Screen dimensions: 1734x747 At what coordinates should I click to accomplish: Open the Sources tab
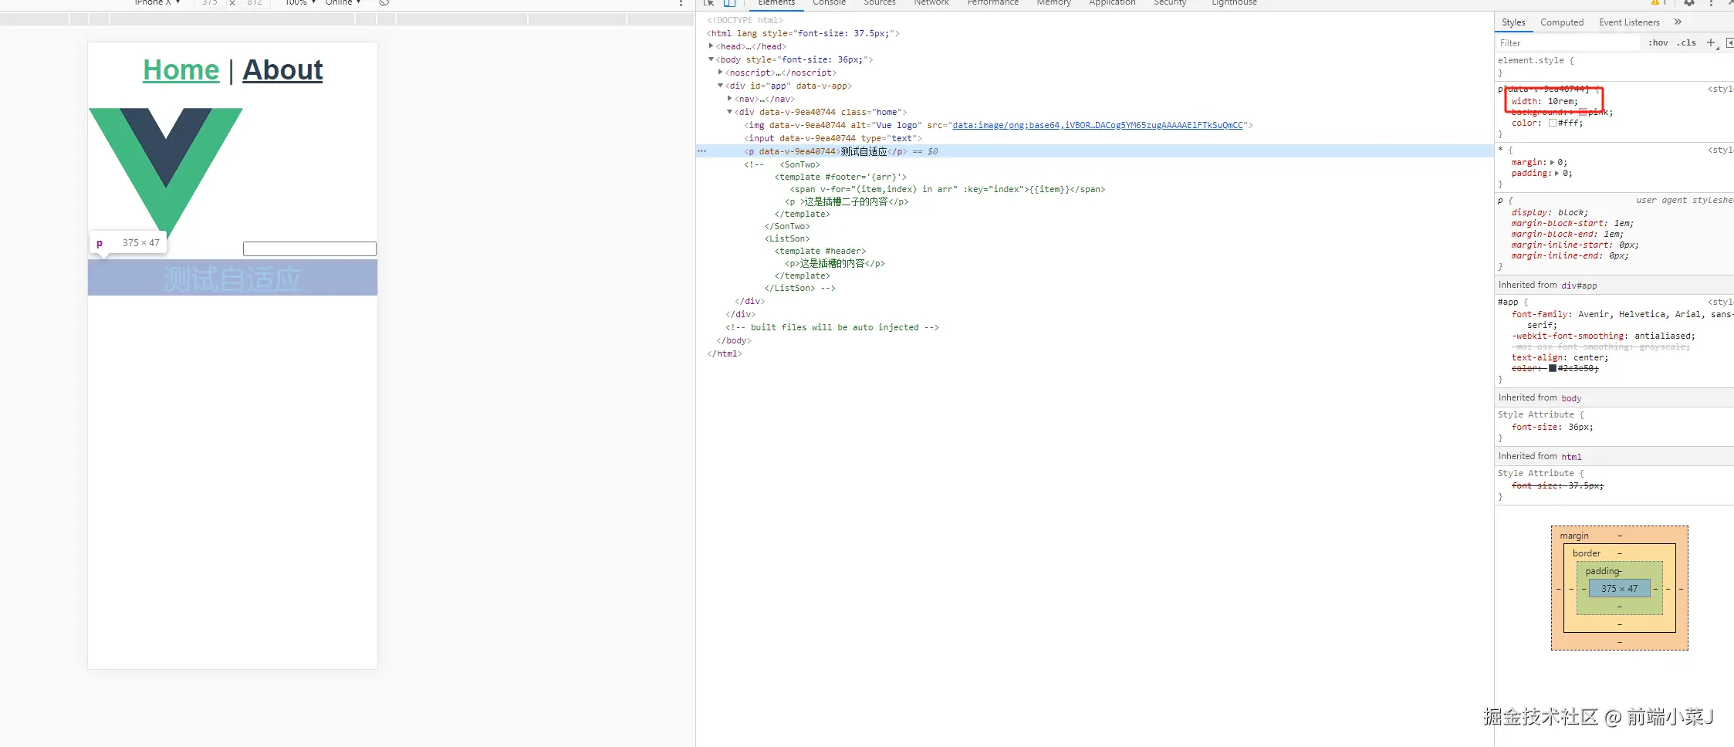click(880, 3)
